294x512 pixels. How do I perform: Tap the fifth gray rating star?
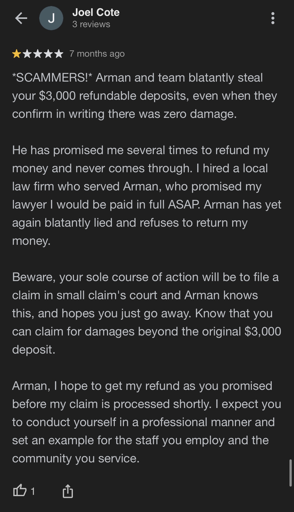coord(59,54)
